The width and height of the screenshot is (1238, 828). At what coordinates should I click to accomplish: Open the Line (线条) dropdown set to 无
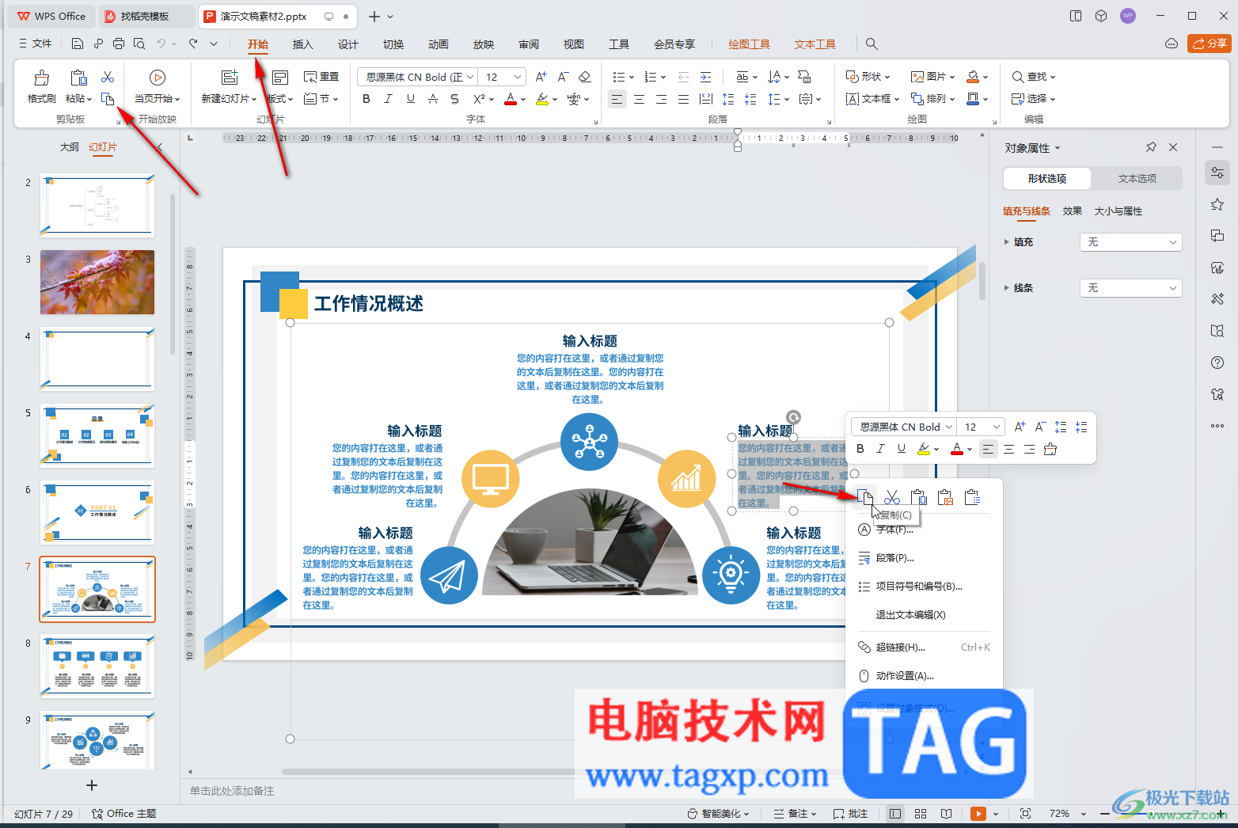pyautogui.click(x=1130, y=288)
